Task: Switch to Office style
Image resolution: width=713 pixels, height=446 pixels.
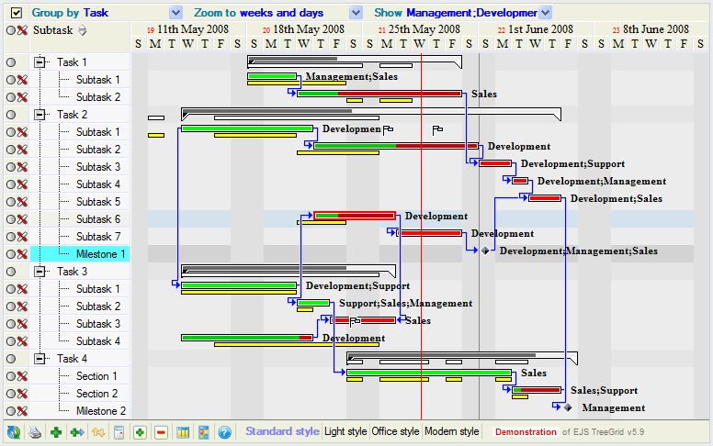Action: [x=395, y=431]
